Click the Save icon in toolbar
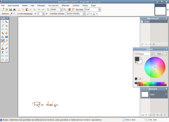 click(x=10, y=10)
